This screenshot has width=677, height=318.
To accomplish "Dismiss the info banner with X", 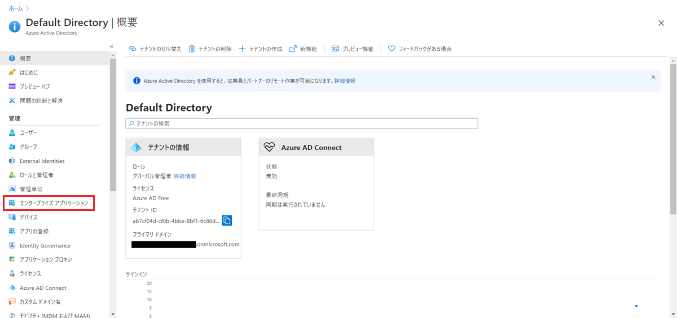I will 653,77.
